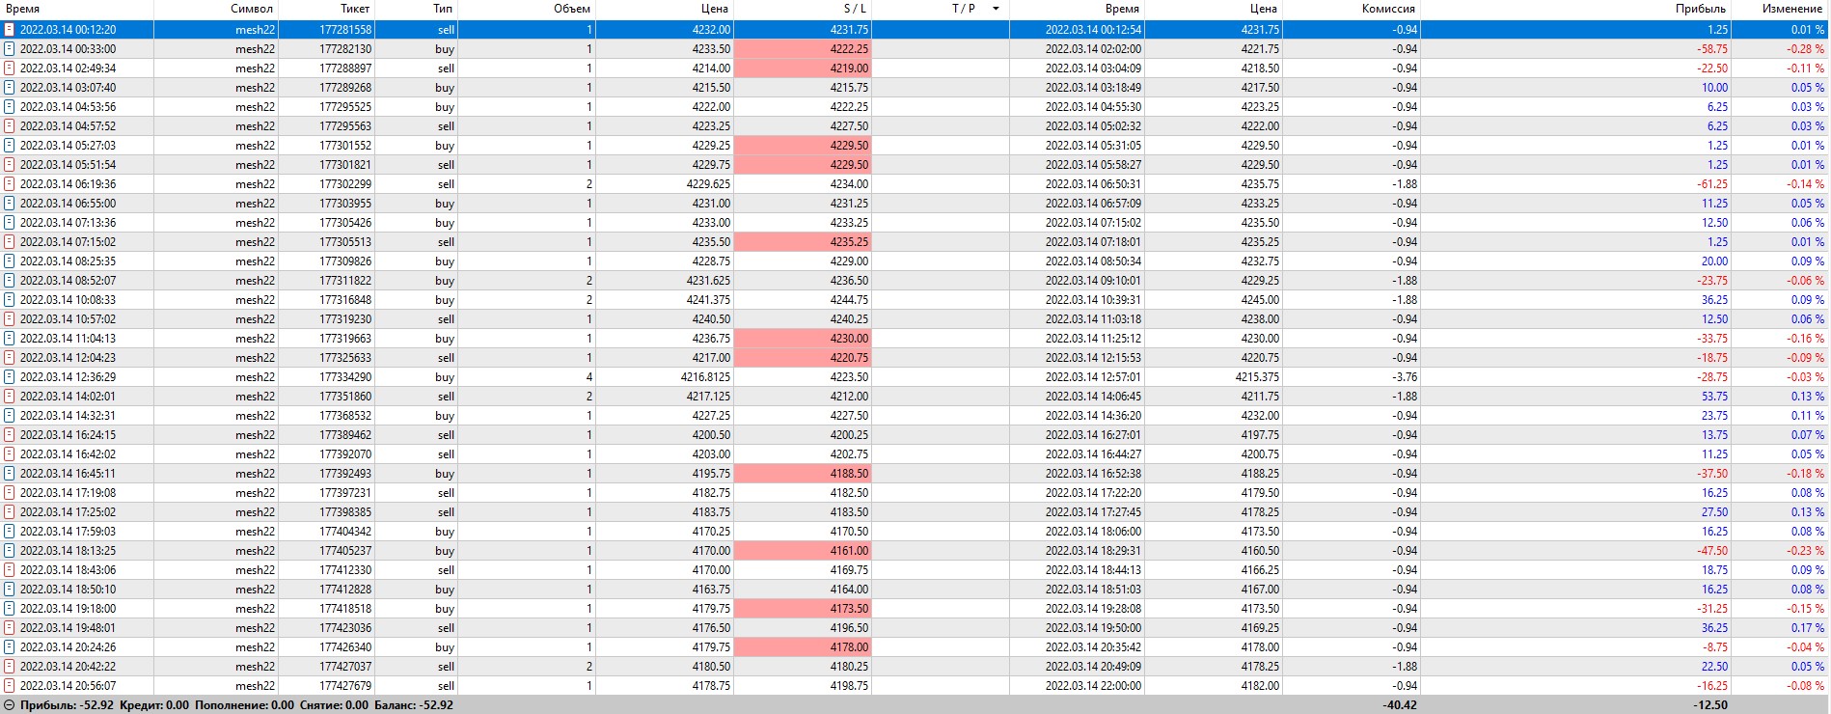Pick the sell icon of the 20:56:07 row

tap(10, 686)
